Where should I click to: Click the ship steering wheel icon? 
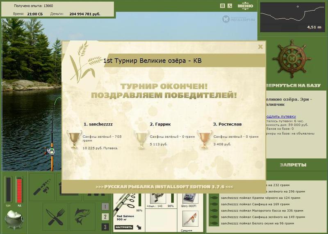pyautogui.click(x=292, y=59)
